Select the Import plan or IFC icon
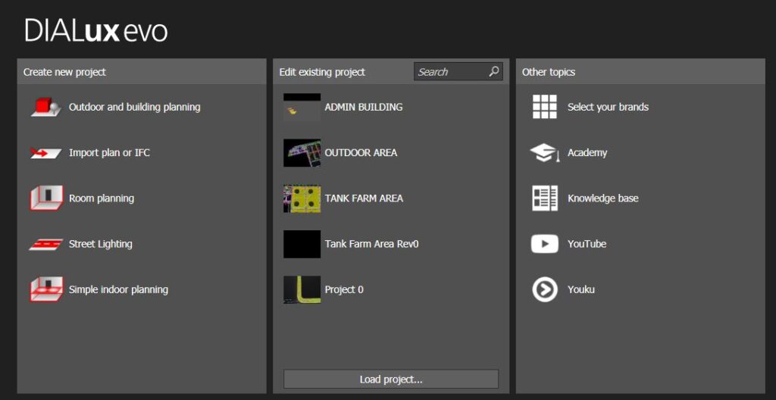The width and height of the screenshot is (776, 400). [45, 153]
